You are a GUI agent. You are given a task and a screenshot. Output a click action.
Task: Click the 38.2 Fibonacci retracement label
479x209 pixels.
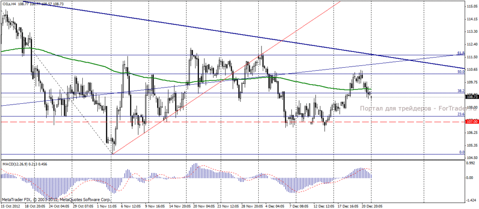(461, 91)
